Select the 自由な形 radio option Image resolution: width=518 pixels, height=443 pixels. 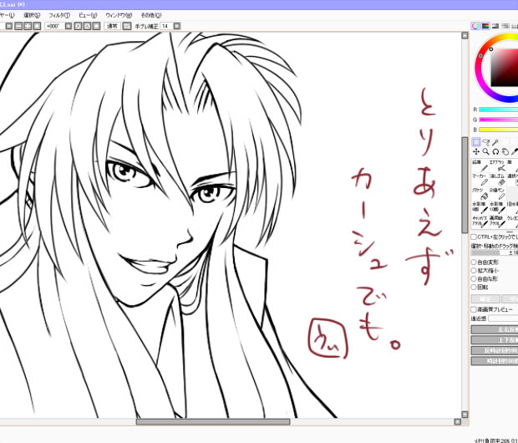(x=474, y=278)
